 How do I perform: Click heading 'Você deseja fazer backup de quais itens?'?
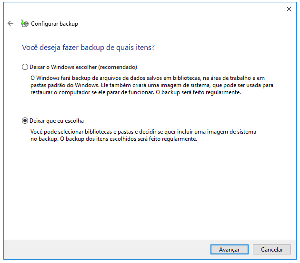[88, 48]
